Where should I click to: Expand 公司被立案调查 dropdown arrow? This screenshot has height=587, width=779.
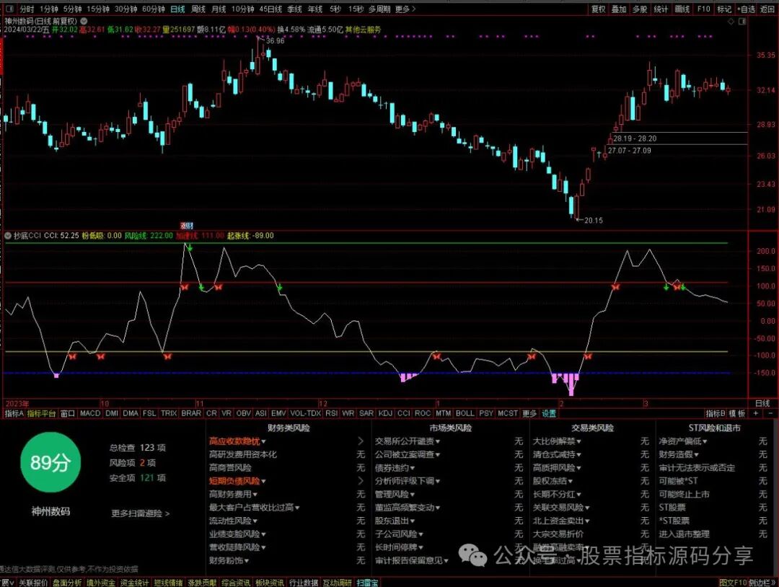pos(437,455)
